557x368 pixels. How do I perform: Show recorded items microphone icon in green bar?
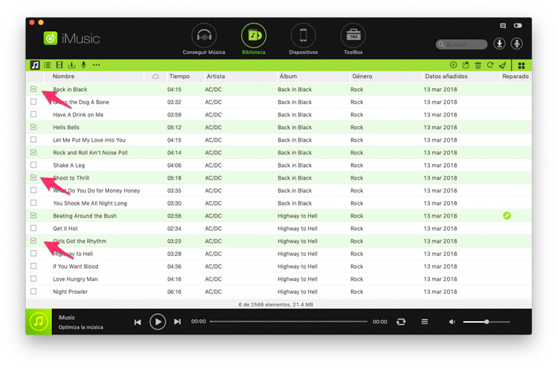click(x=83, y=65)
